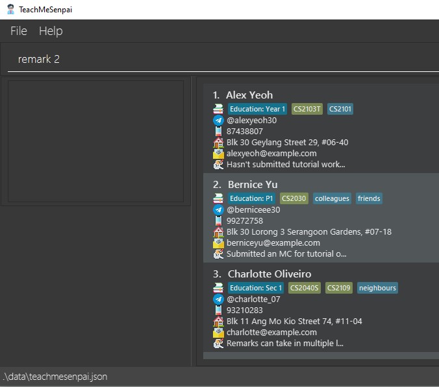The width and height of the screenshot is (439, 387).
Task: Click the books icon in Alex Yeoh's card
Action: 218,109
